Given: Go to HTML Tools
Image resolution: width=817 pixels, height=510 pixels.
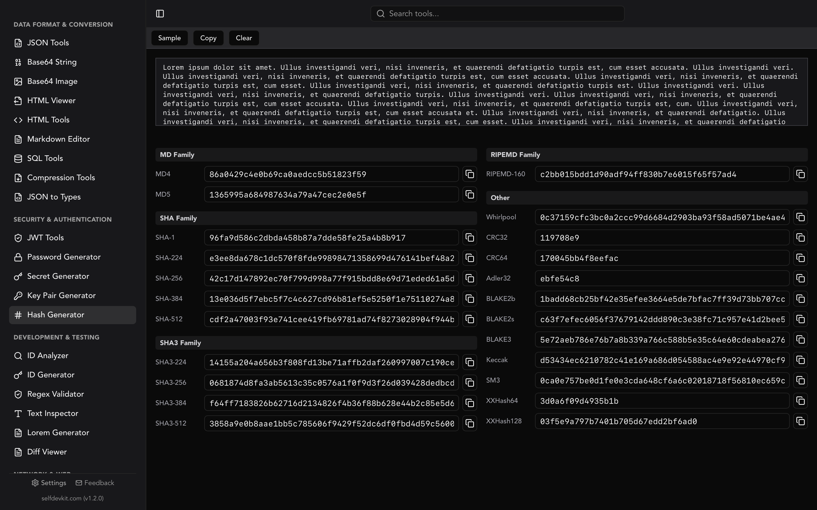Looking at the screenshot, I should tap(73, 120).
